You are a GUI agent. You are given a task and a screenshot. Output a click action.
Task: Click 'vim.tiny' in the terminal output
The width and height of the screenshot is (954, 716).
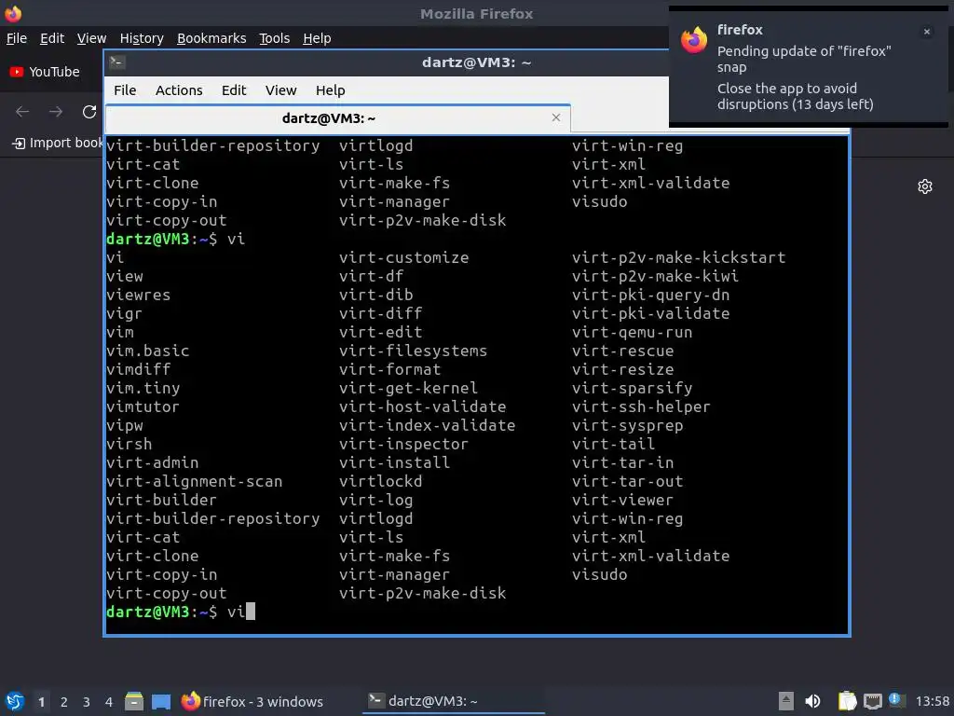pos(143,388)
